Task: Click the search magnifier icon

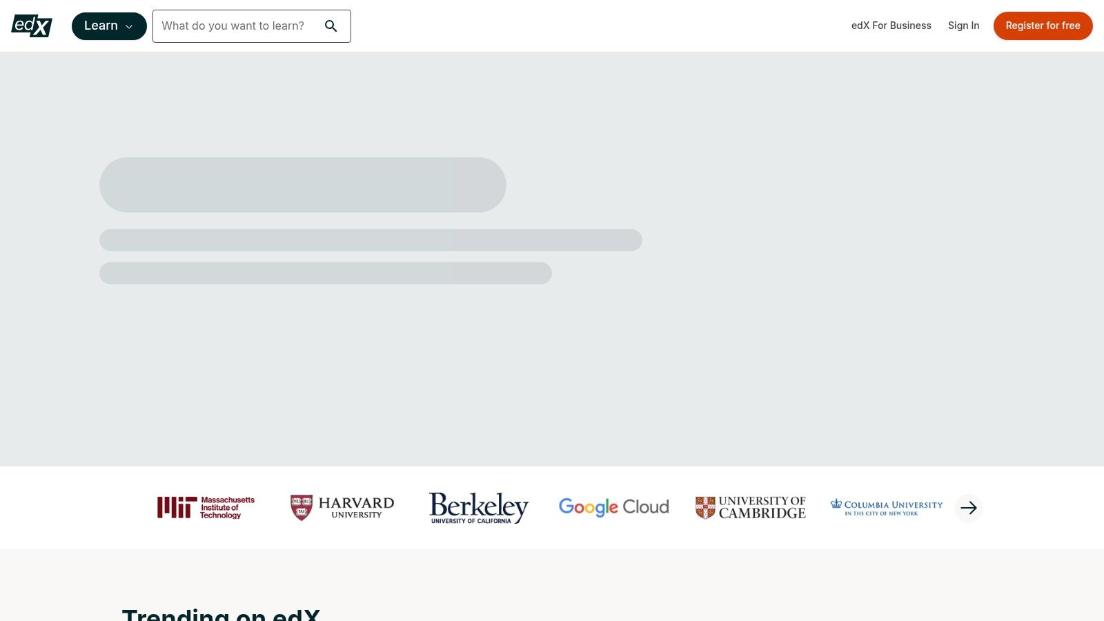Action: (x=331, y=26)
